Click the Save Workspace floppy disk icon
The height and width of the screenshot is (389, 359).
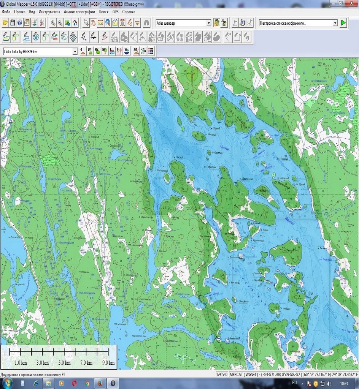(x=13, y=23)
